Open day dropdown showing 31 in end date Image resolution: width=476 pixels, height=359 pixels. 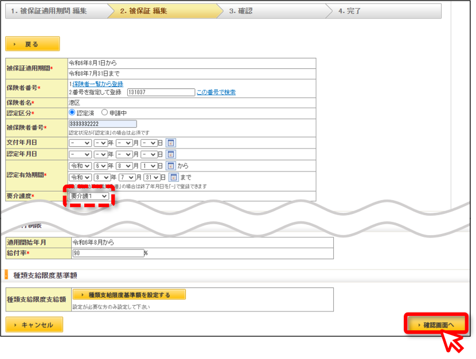[152, 177]
